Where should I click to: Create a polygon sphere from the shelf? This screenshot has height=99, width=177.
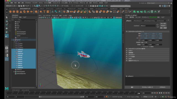(11, 12)
